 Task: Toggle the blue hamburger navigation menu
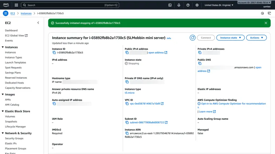tap(5, 13)
